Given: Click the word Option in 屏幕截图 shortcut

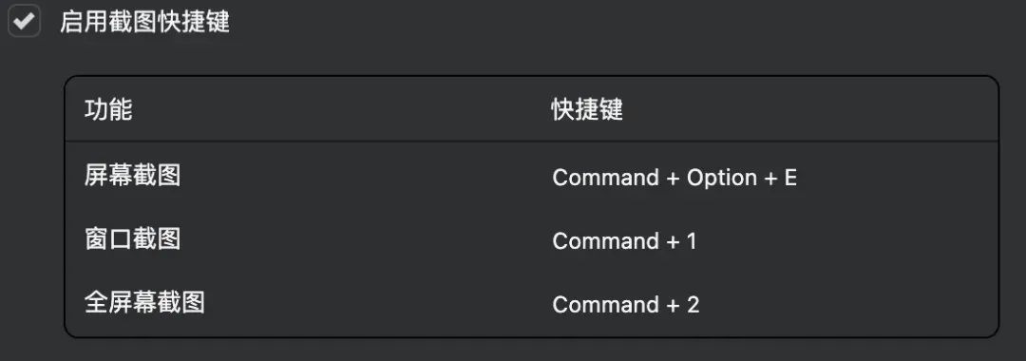Looking at the screenshot, I should click(x=722, y=179).
